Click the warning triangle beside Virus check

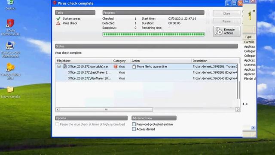tap(58, 23)
